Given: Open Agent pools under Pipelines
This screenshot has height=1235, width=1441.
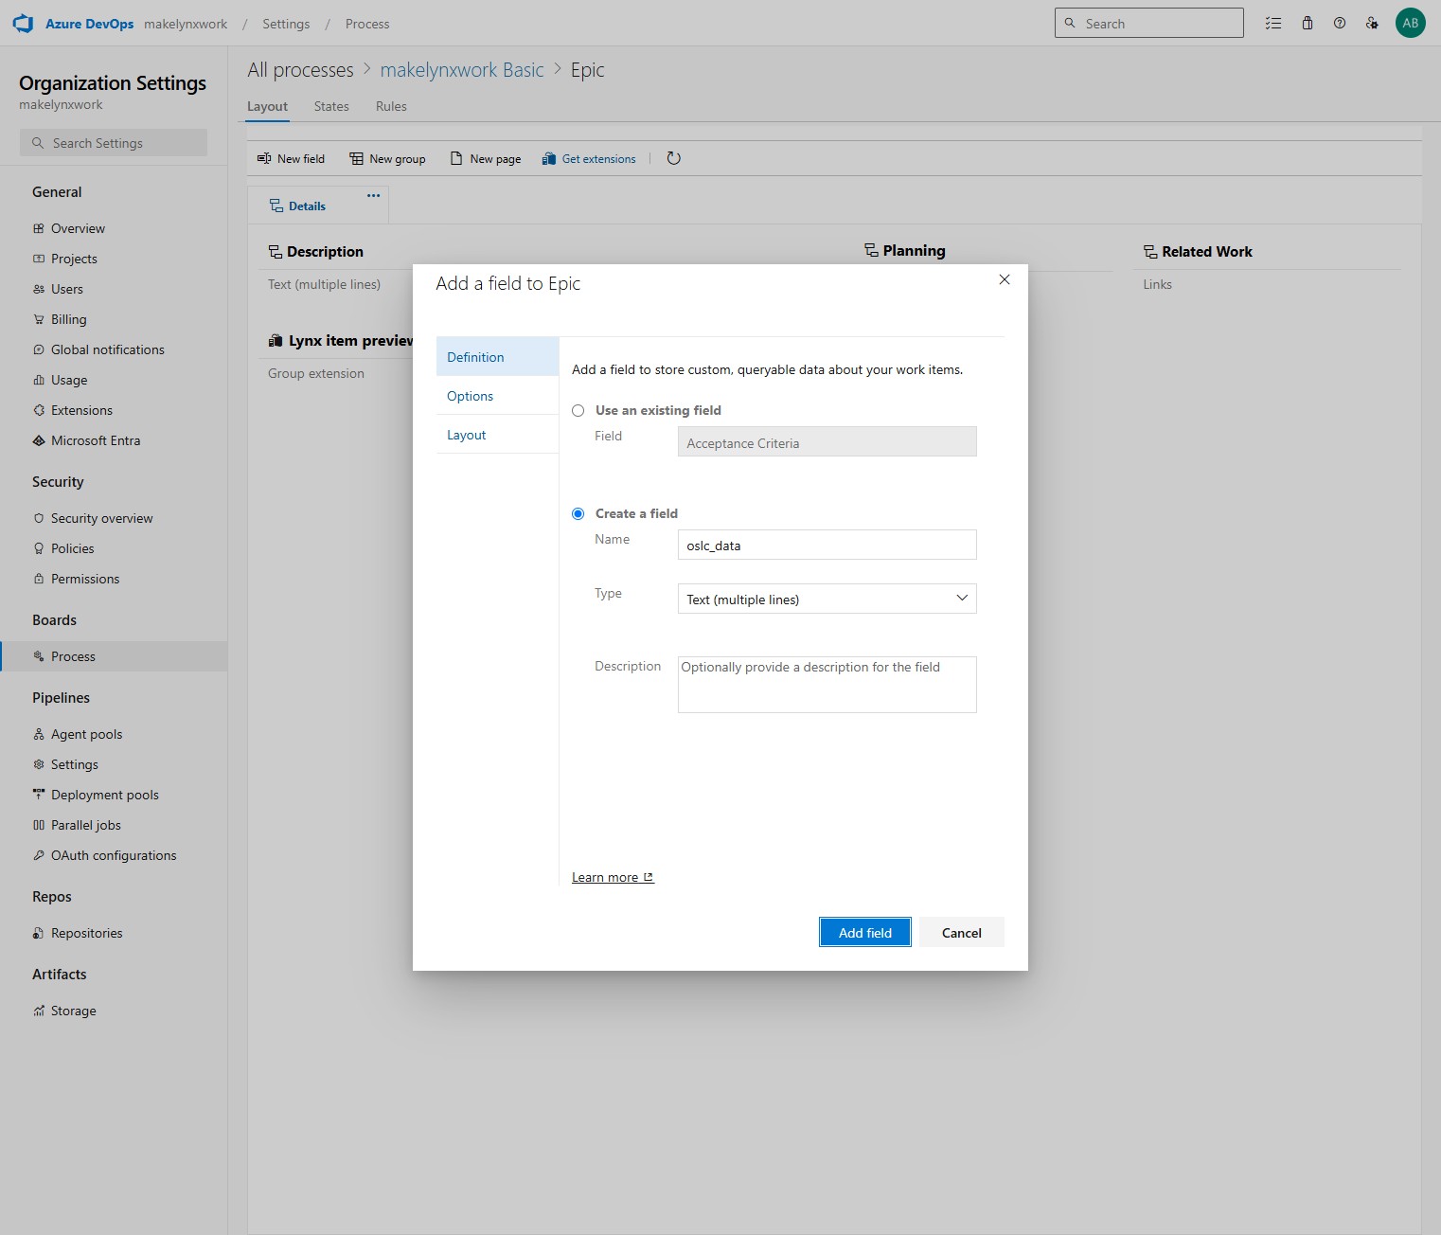Looking at the screenshot, I should pos(114,734).
